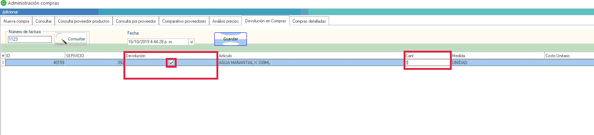Click the Fecha date field text
Viewport: 594px width, 135px height.
(x=158, y=42)
